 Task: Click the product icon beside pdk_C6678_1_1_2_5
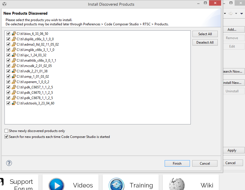pos(14,98)
